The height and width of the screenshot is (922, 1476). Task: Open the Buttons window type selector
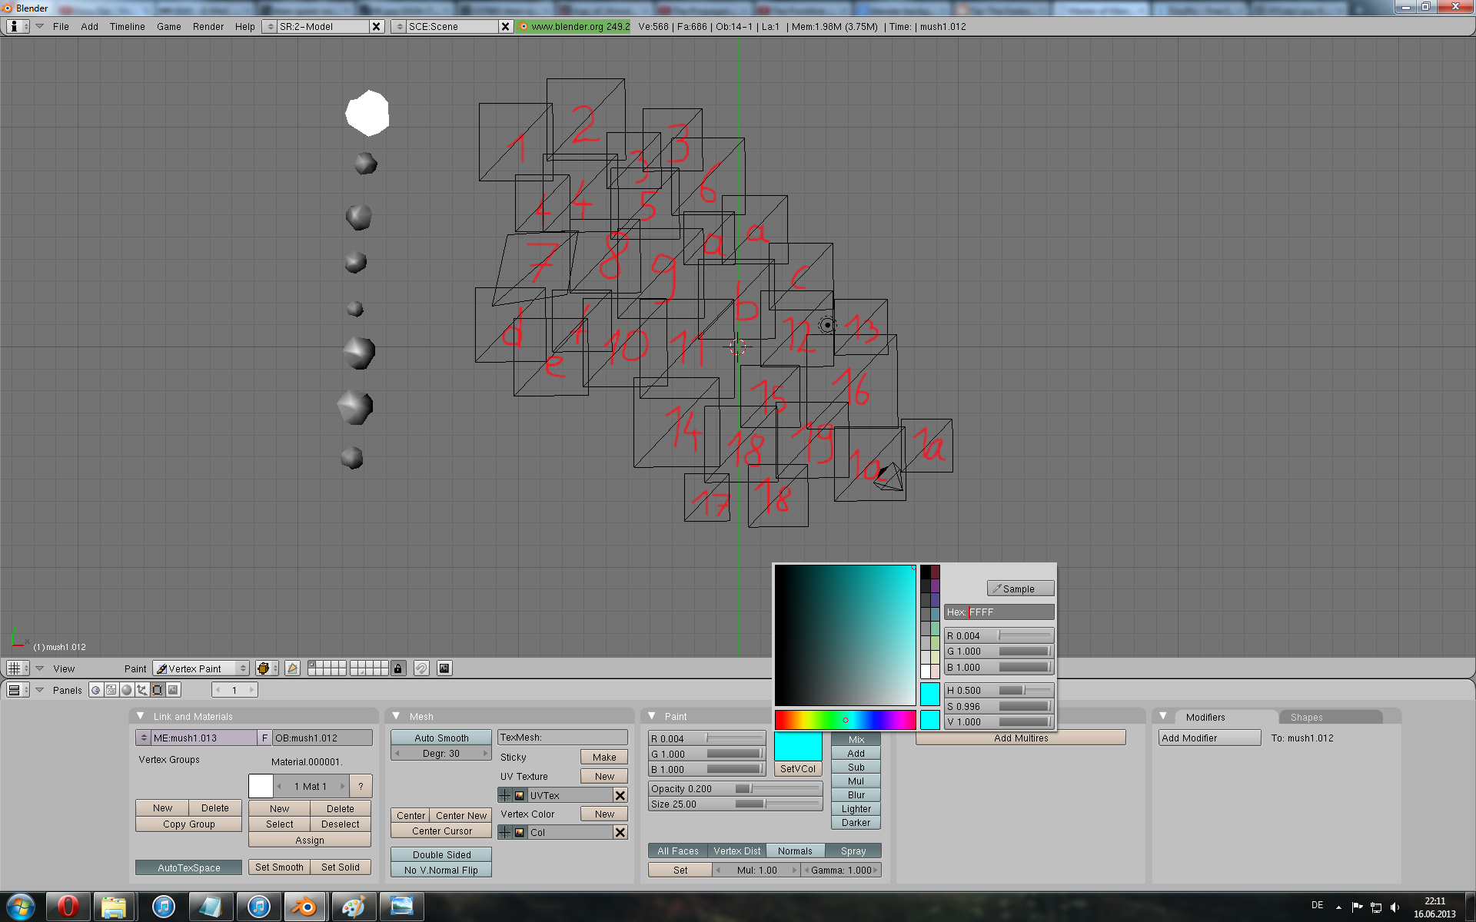click(x=17, y=690)
